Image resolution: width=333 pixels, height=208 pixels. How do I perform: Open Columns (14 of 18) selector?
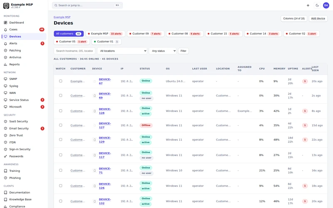coord(294,18)
